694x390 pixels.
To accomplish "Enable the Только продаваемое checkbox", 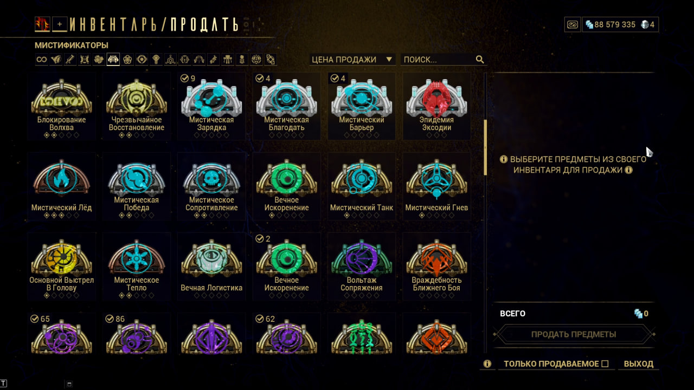I will pyautogui.click(x=605, y=364).
